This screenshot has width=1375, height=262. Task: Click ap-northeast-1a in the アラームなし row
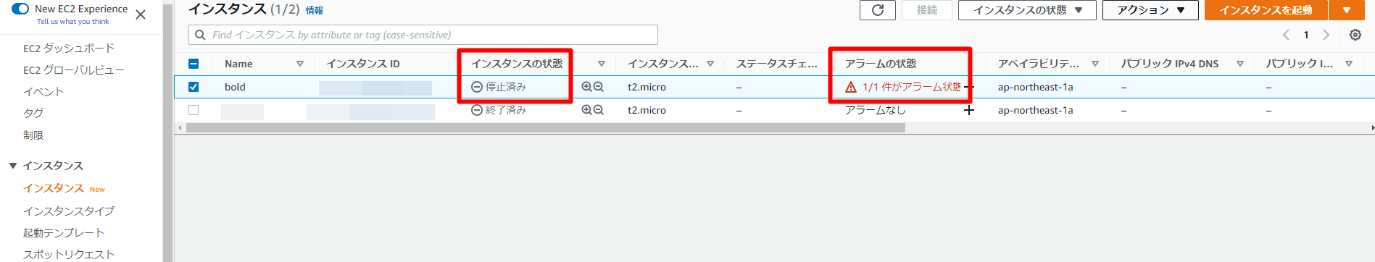coord(1035,110)
